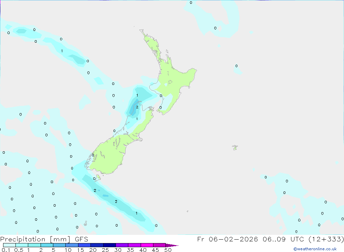Choose the 15–20 mm legend color segment
This screenshot has height=252, width=344.
(85, 245)
